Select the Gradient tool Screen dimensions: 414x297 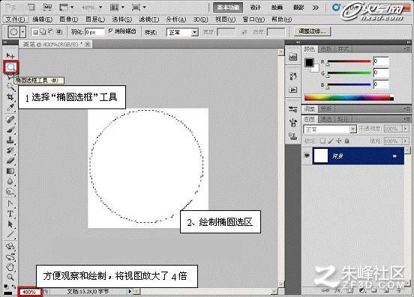tap(10, 171)
